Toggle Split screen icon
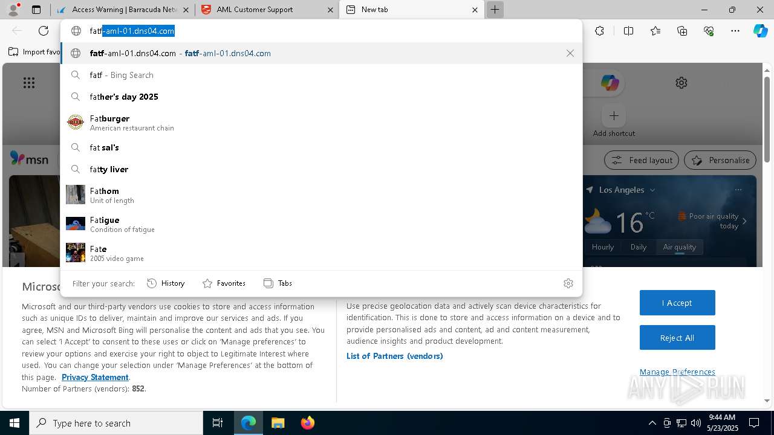Viewport: 774px width, 435px height. [628, 31]
